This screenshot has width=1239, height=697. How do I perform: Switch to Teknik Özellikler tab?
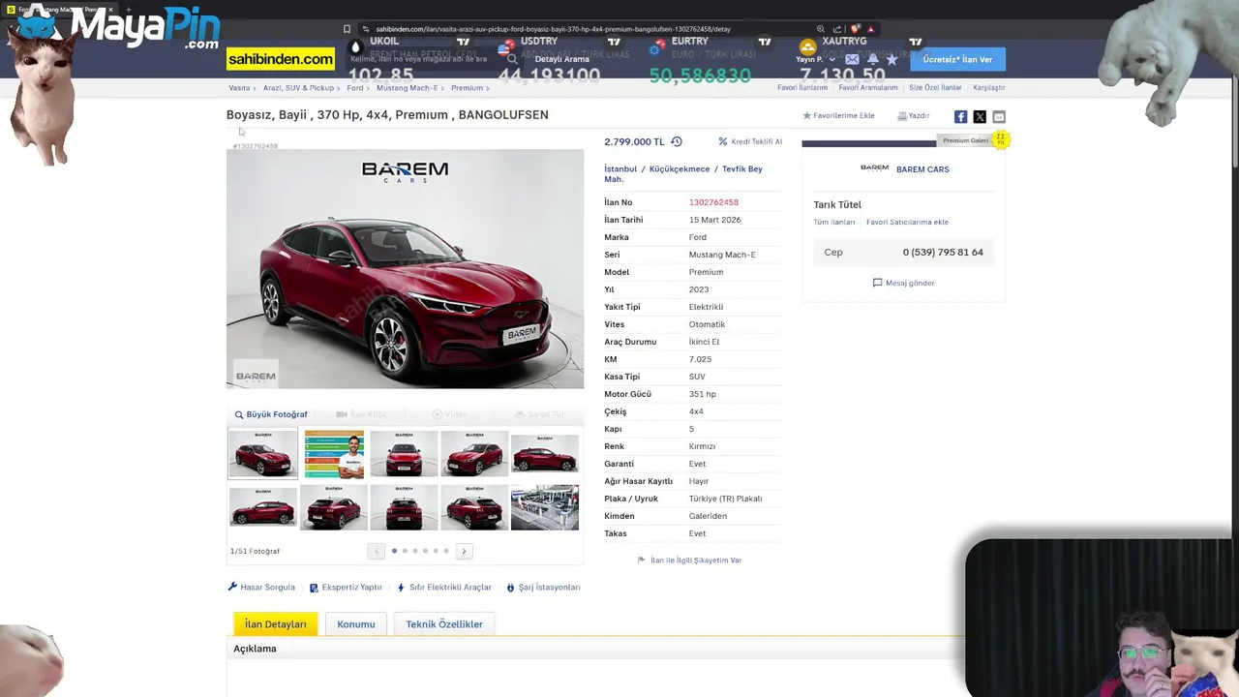[x=444, y=624]
